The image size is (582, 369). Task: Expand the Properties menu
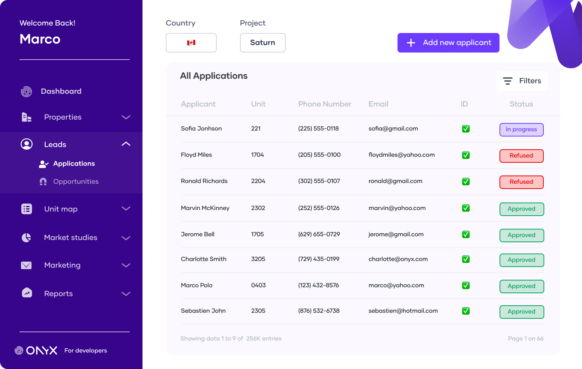[126, 117]
